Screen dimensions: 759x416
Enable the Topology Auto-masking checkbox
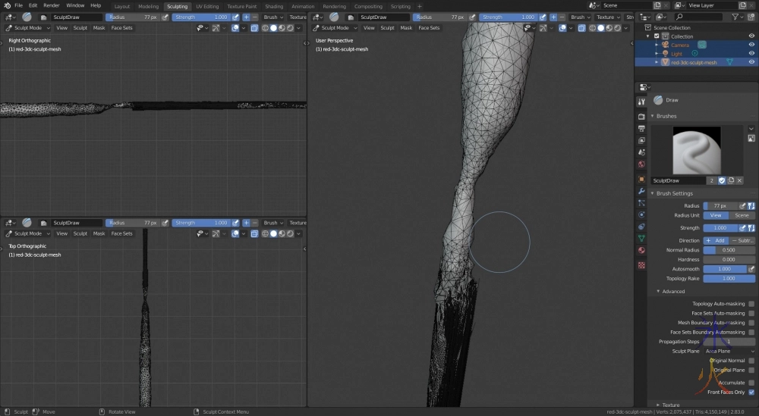pyautogui.click(x=751, y=304)
